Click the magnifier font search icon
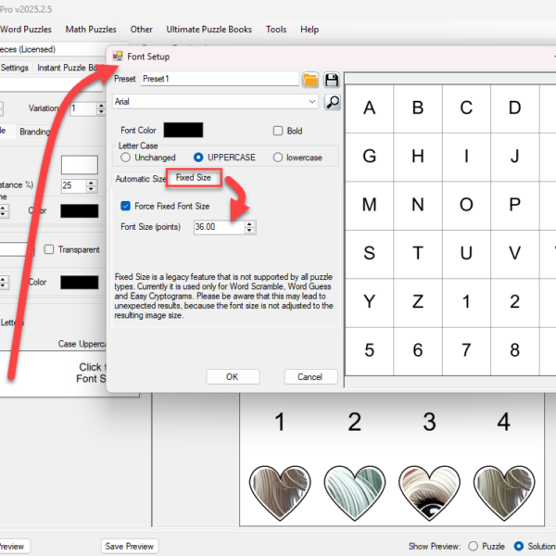The image size is (556, 556). [332, 102]
